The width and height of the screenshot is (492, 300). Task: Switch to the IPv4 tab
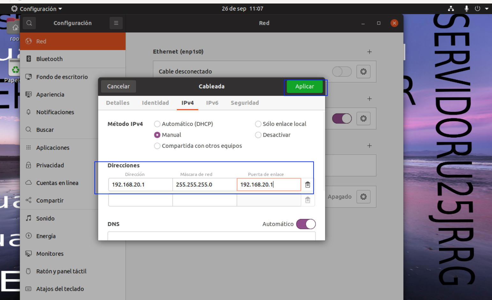point(188,103)
